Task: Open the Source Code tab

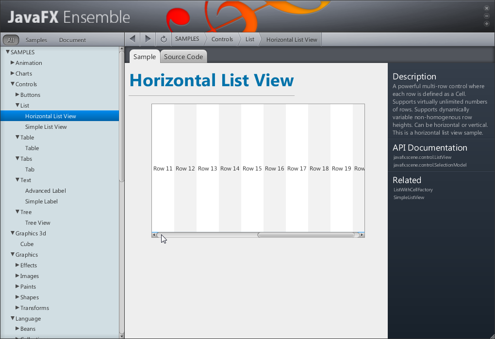Action: click(x=183, y=57)
